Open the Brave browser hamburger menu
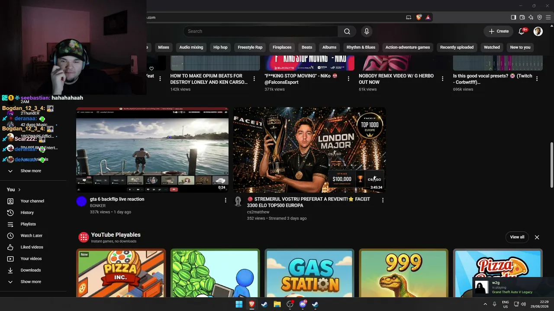 (548, 17)
